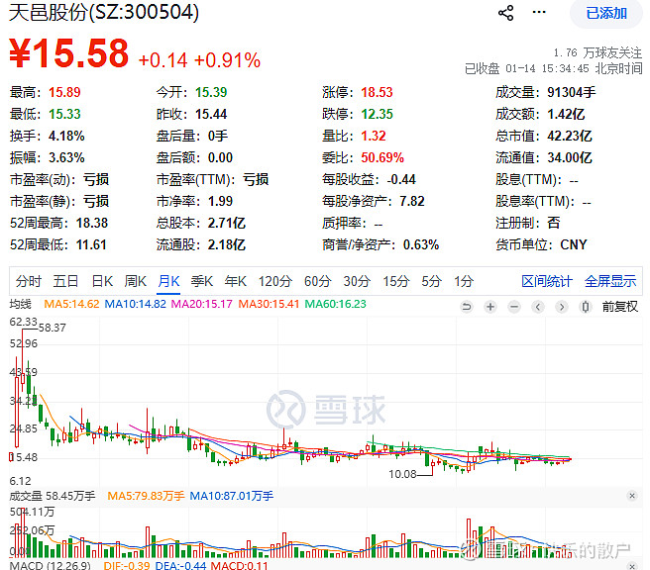This screenshot has height=570, width=650.
Task: Move chart right with right arrow
Action: (562, 307)
